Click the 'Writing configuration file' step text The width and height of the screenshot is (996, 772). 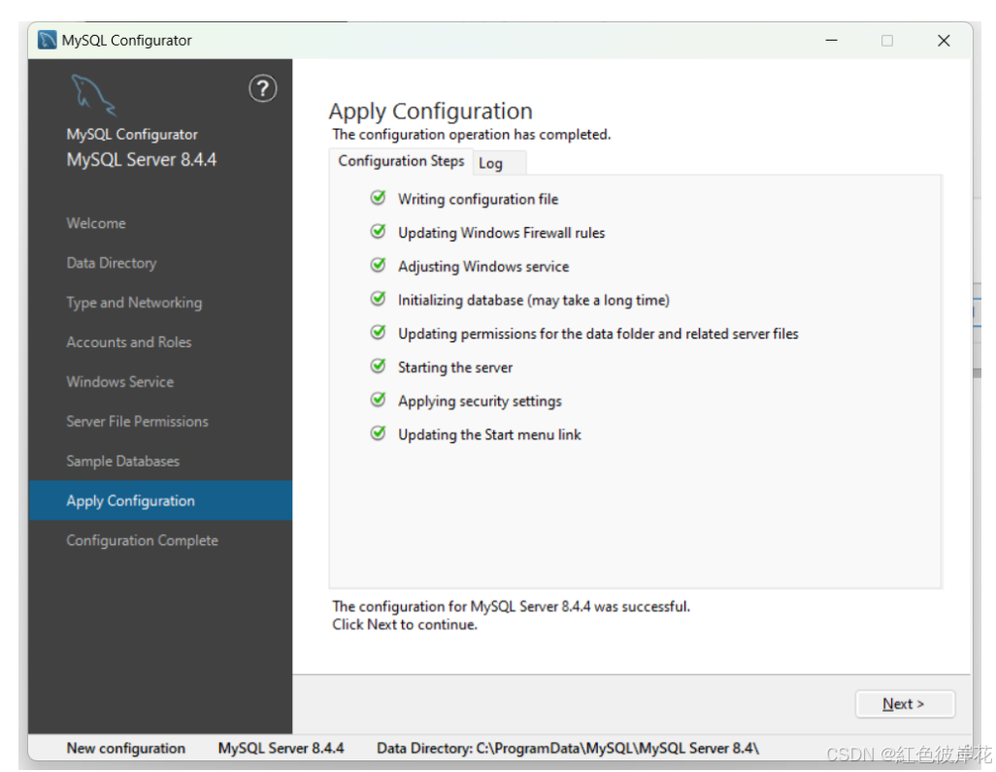(x=478, y=200)
